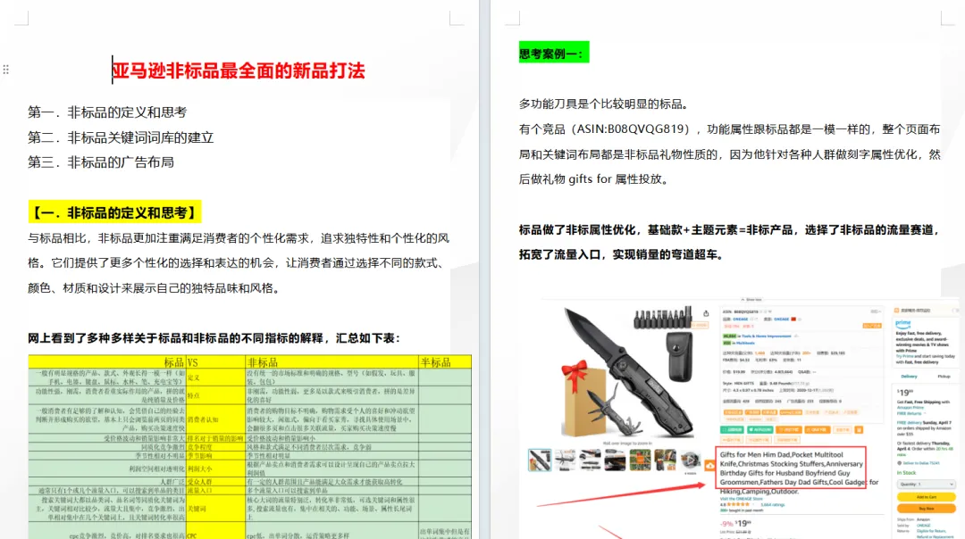The image size is (965, 539).
Task: Click the line '多功能刀具是个比较明显的标品。'
Action: [604, 104]
